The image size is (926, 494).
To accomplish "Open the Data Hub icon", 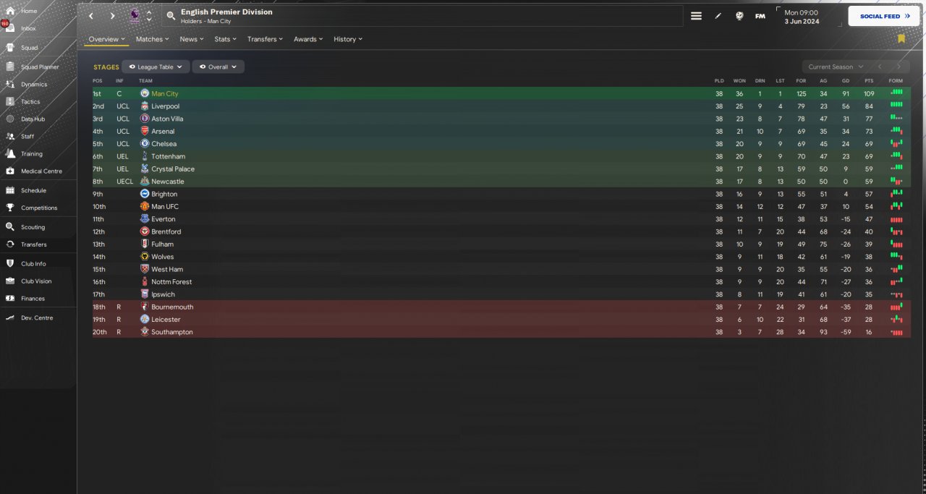I will pos(9,119).
